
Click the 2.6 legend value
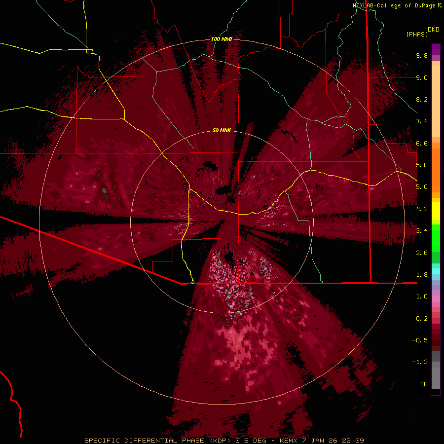point(422,253)
